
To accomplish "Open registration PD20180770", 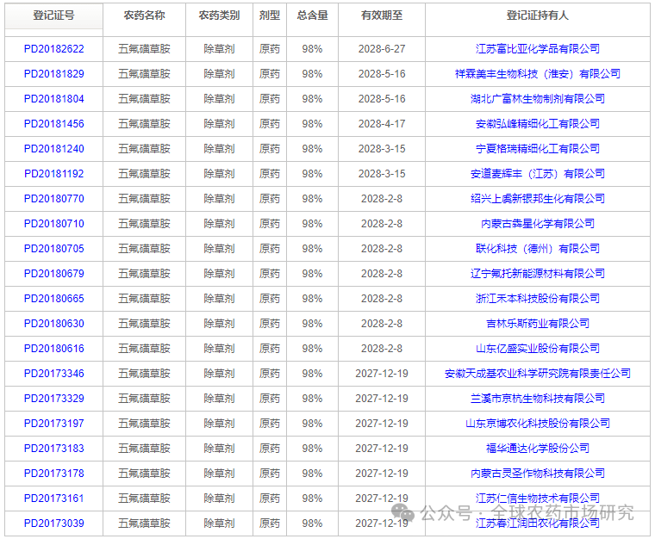I will tap(54, 199).
